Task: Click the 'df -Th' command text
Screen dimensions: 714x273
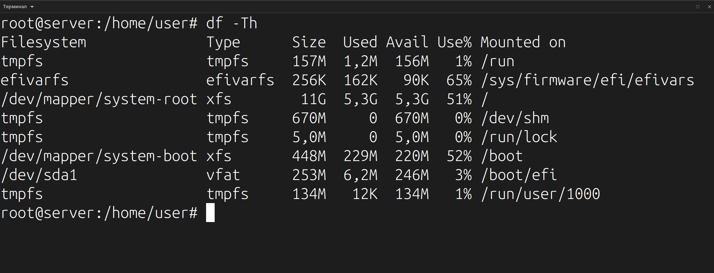Action: 231,23
